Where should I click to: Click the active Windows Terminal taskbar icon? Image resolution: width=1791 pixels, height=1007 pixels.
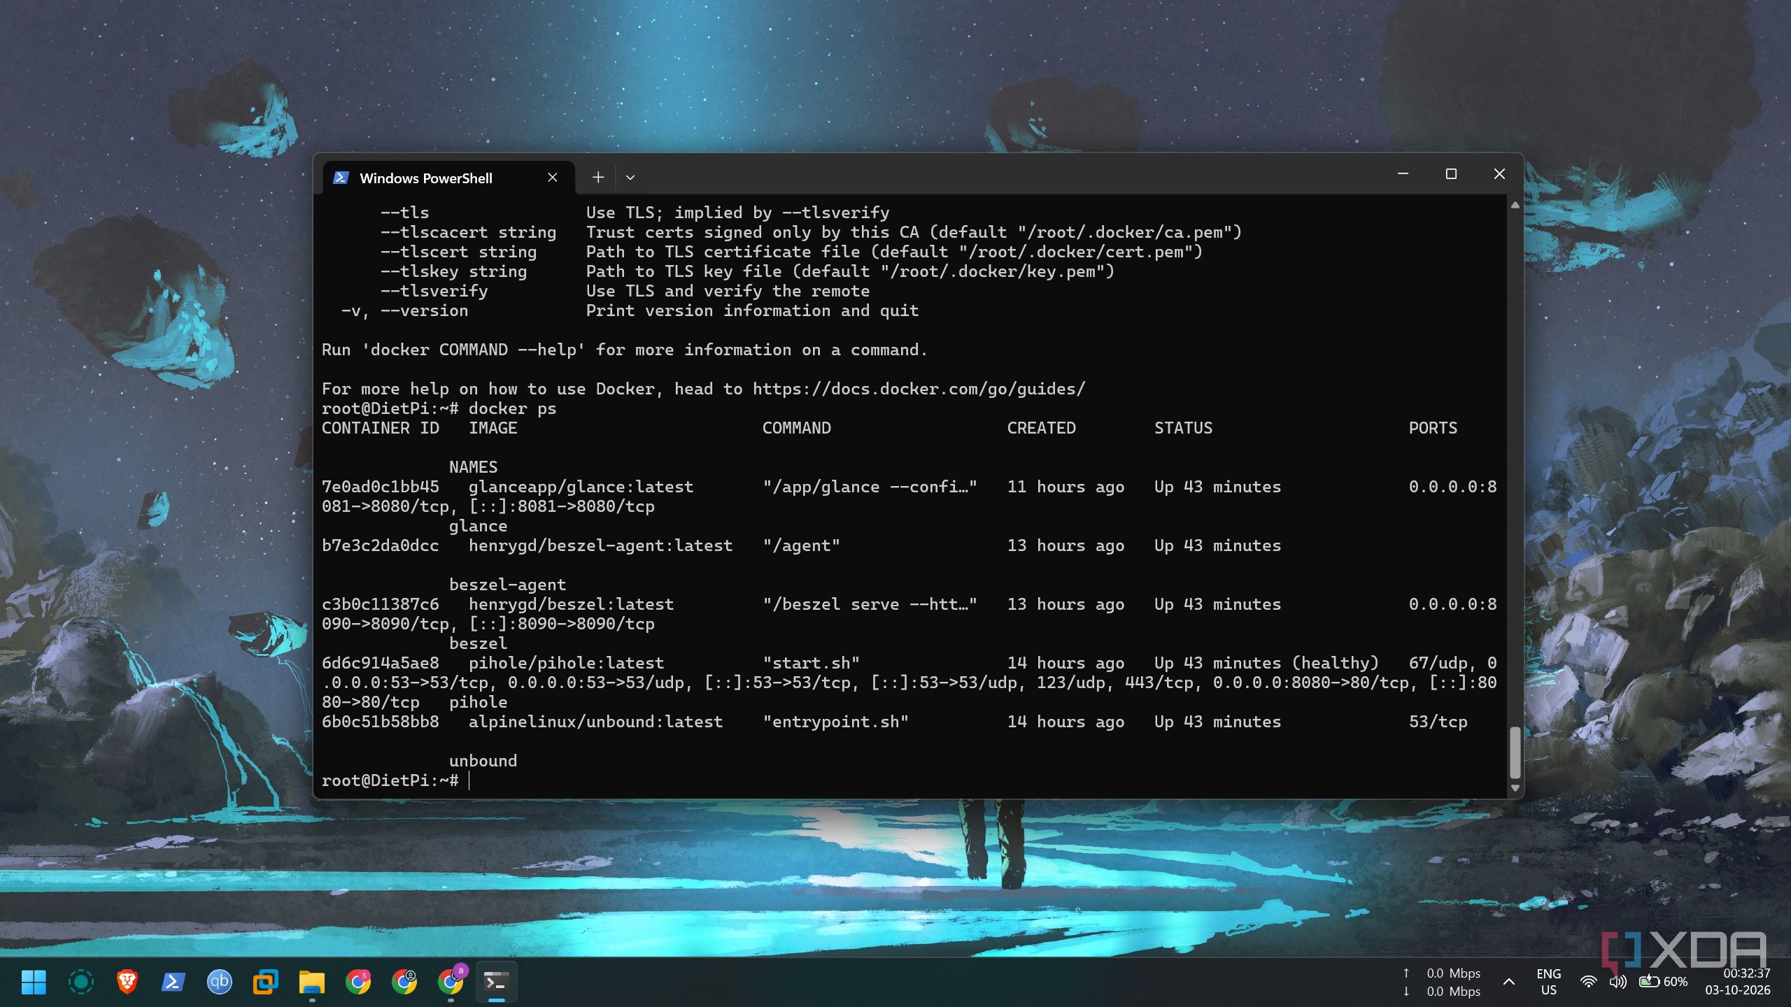[496, 982]
